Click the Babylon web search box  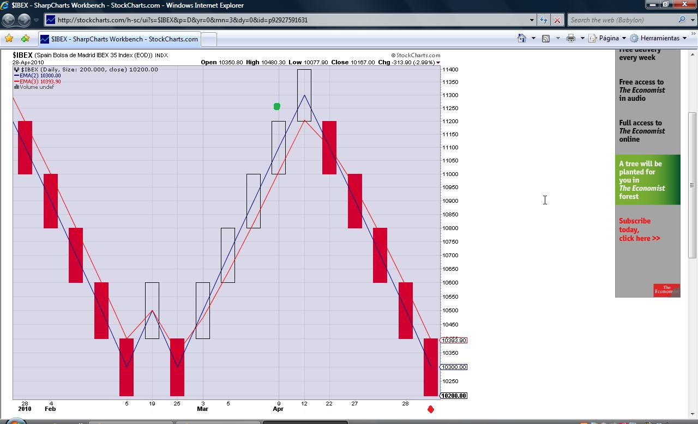pyautogui.click(x=622, y=20)
